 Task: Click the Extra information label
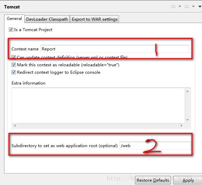point(28,83)
